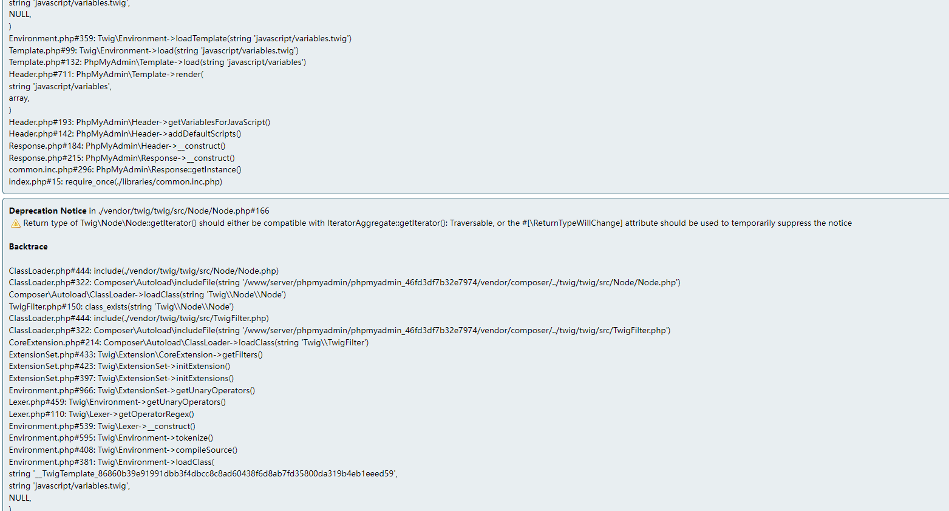This screenshot has height=511, width=949.
Task: Click the Response.php#215 __construct trace line
Action: point(122,158)
